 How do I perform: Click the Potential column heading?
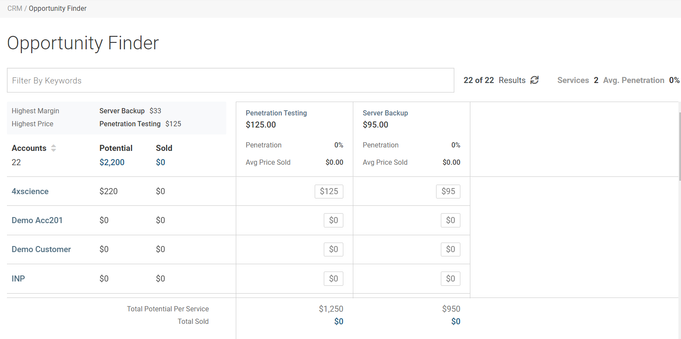(116, 148)
